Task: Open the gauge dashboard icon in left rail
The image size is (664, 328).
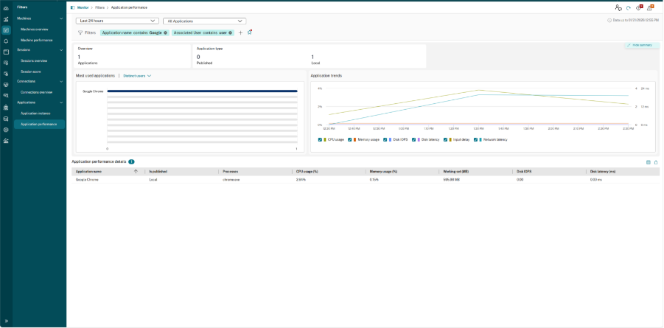Action: tap(6, 8)
